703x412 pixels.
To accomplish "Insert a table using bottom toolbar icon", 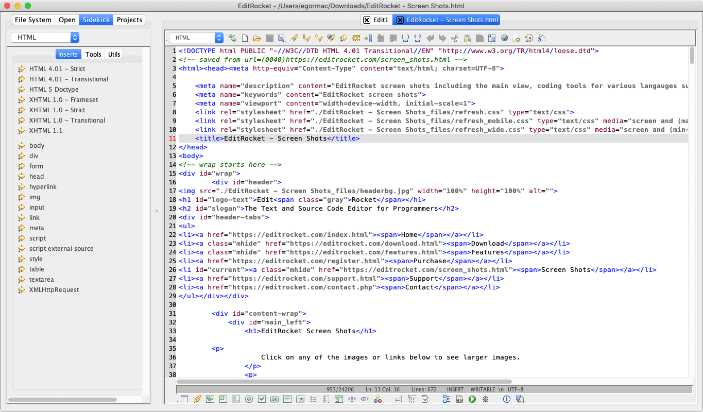I will coord(184,399).
